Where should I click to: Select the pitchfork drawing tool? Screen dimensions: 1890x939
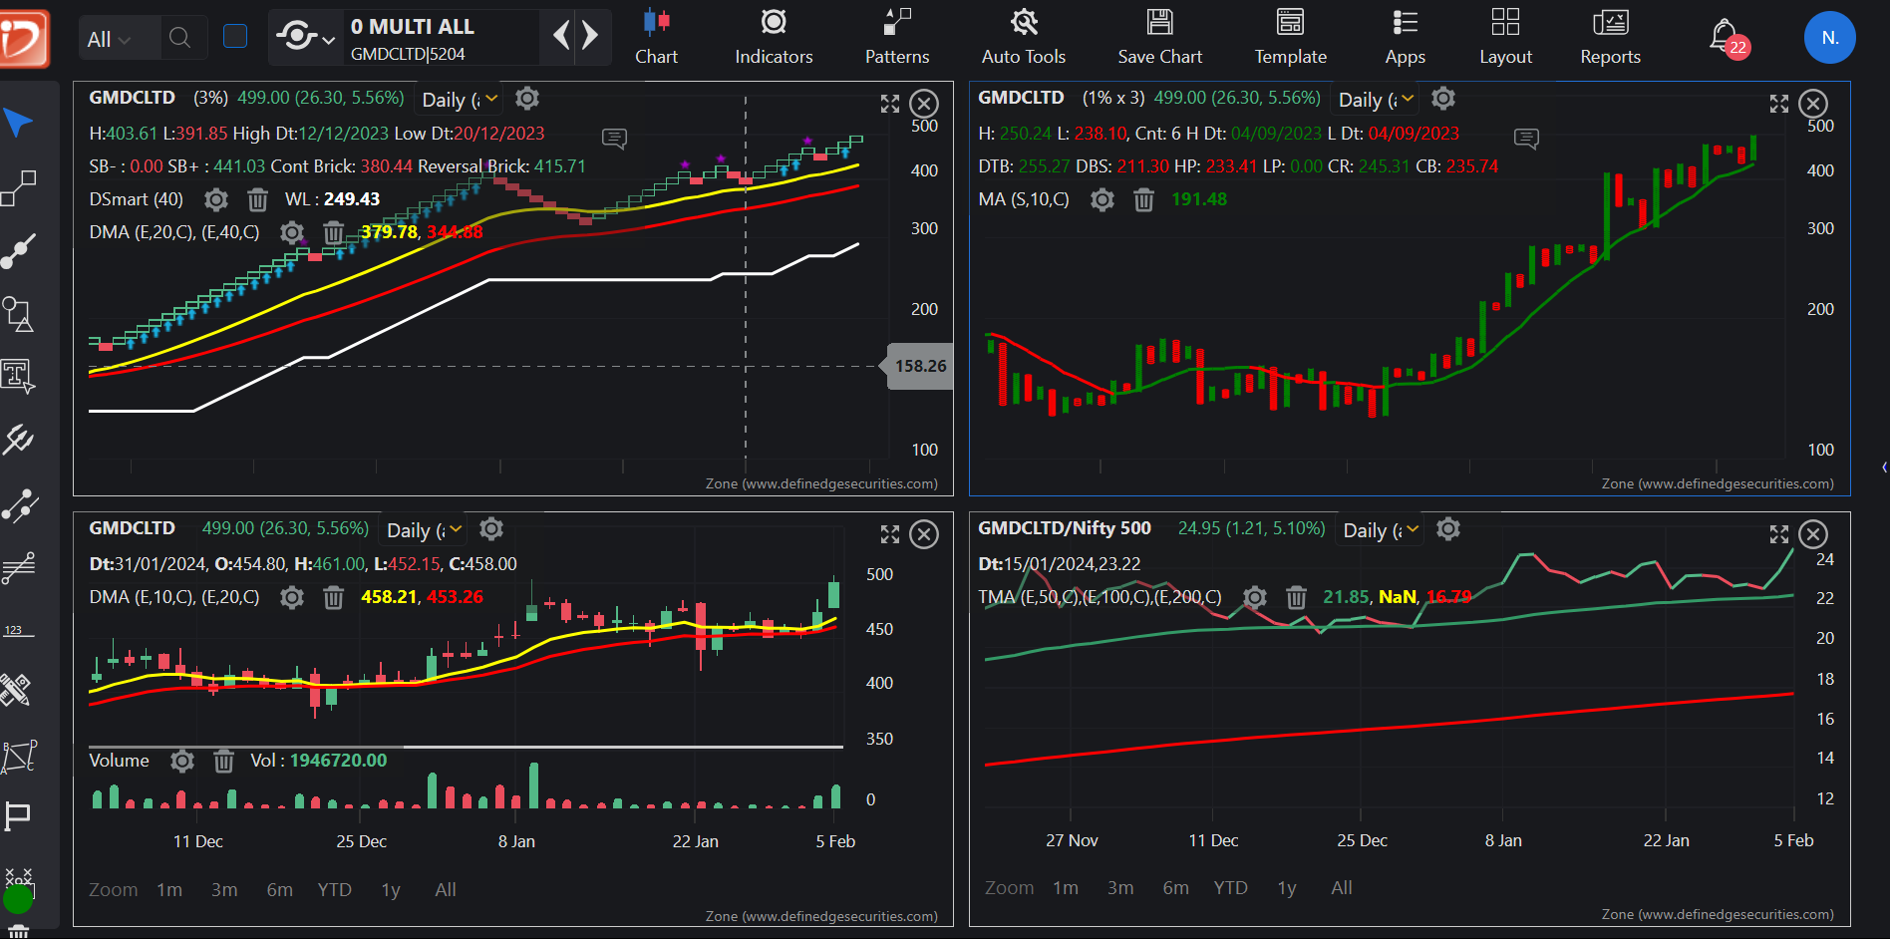coord(19,440)
